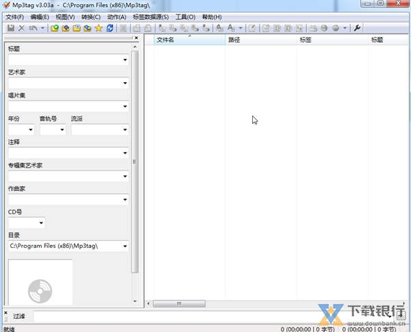Expand the CD号 dropdown

[41, 223]
